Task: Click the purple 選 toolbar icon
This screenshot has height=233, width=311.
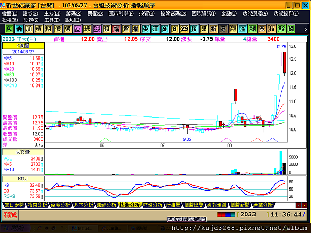Action: coord(78,29)
